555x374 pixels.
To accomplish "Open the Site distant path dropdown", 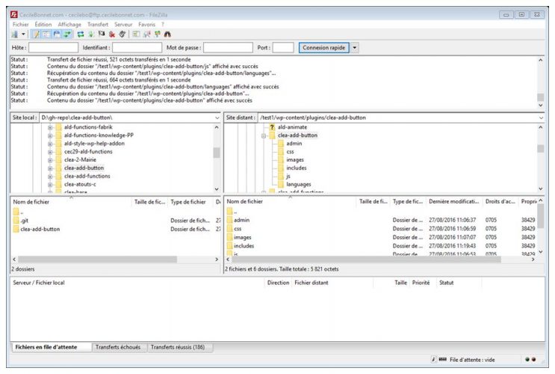I will pos(541,117).
